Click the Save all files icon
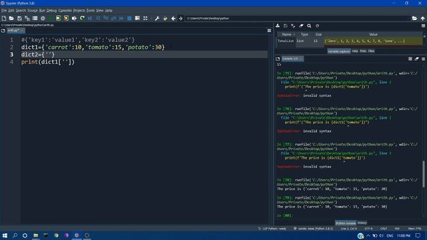 point(27,18)
